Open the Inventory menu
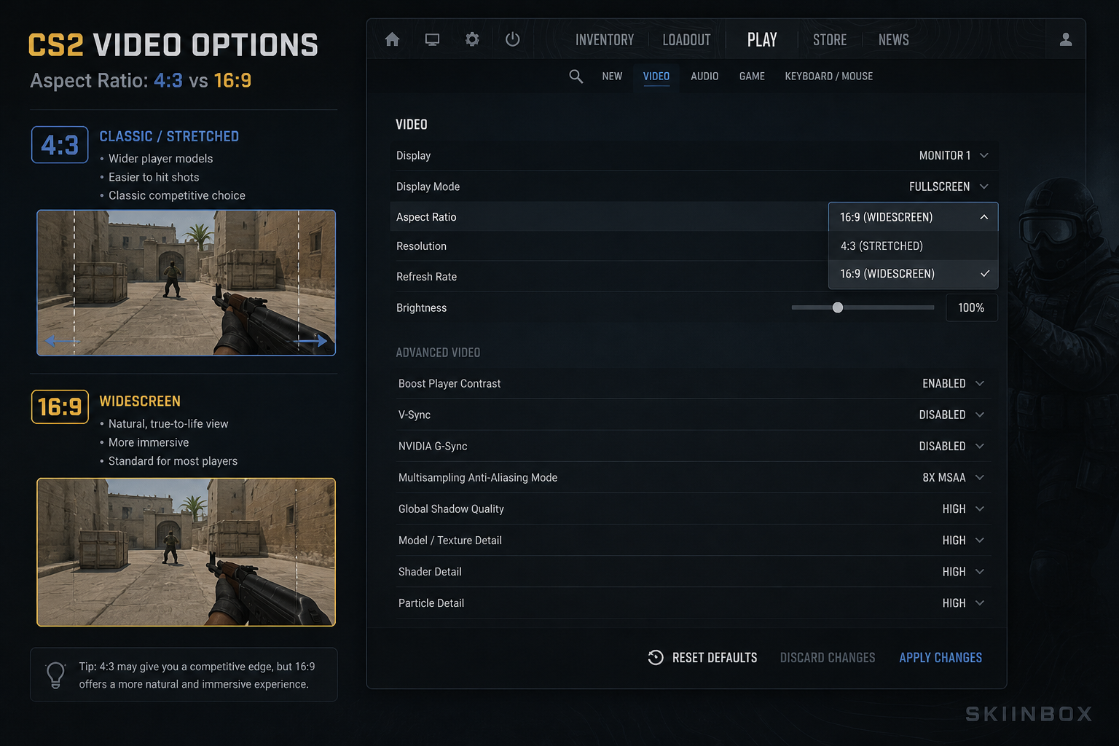The width and height of the screenshot is (1119, 746). 605,40
